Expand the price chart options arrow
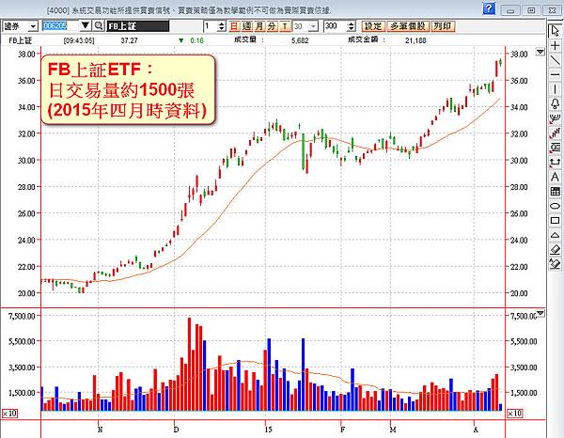 (540, 52)
